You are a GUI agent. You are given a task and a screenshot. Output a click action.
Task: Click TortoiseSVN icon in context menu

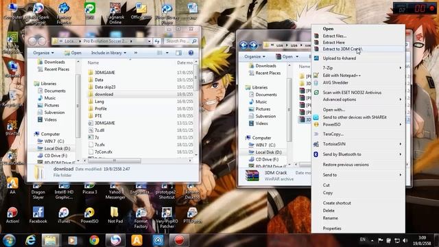316,144
